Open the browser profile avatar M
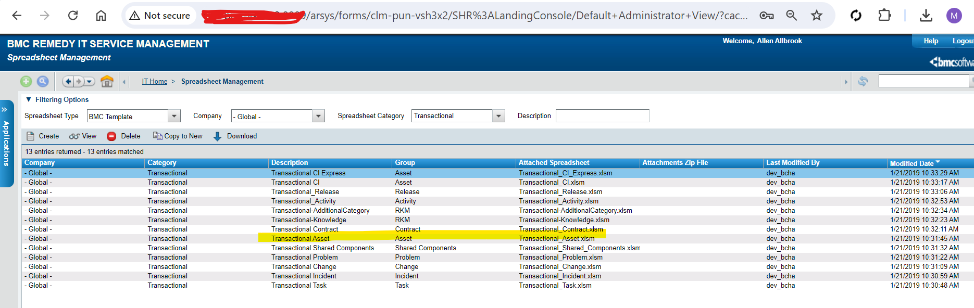Screen dimensions: 974x308 point(954,16)
